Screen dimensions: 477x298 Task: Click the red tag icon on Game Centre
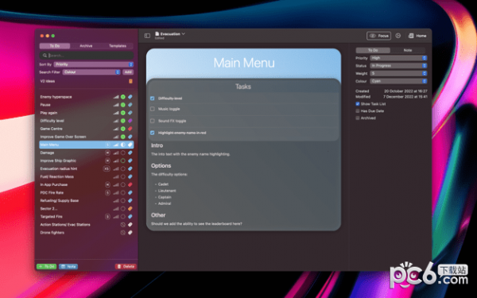(130, 129)
